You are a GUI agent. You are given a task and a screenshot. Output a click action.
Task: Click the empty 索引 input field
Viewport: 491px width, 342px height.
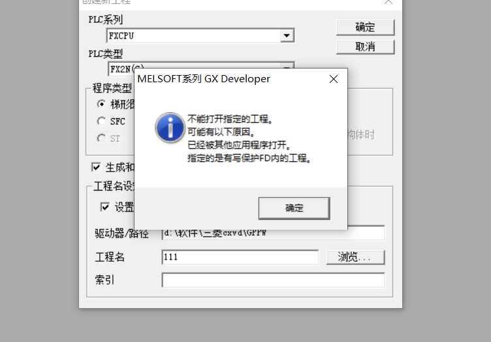click(x=274, y=280)
